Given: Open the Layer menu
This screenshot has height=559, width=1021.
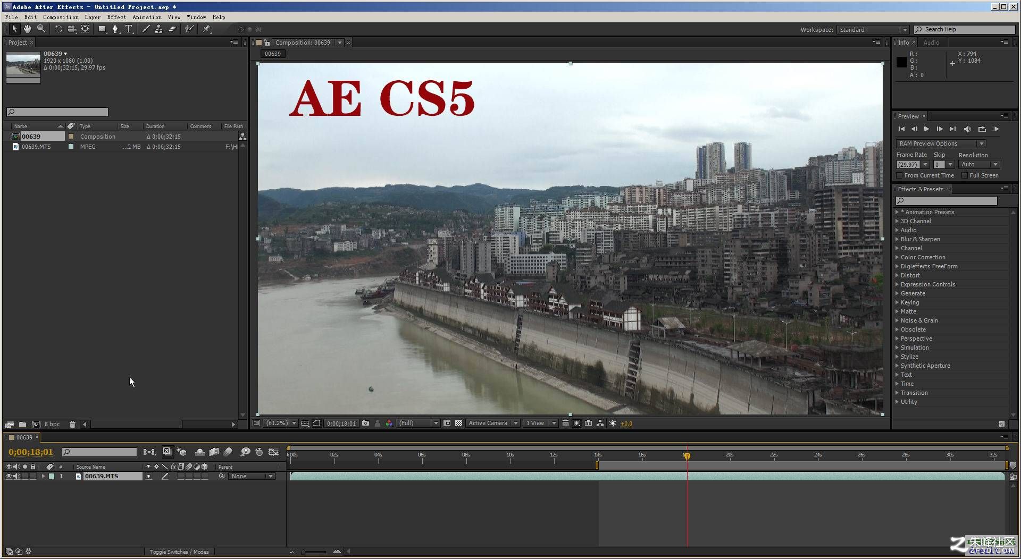Looking at the screenshot, I should pyautogui.click(x=93, y=17).
